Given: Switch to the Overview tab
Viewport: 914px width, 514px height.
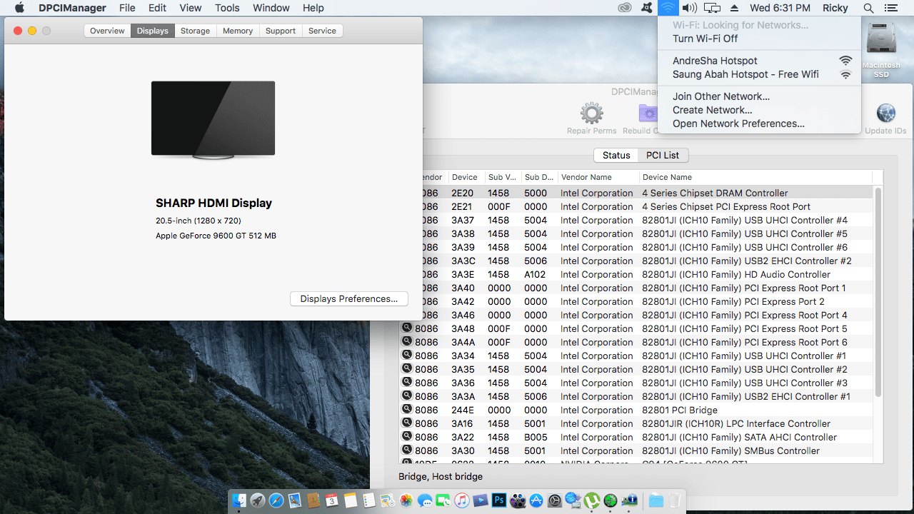Looking at the screenshot, I should tap(107, 31).
